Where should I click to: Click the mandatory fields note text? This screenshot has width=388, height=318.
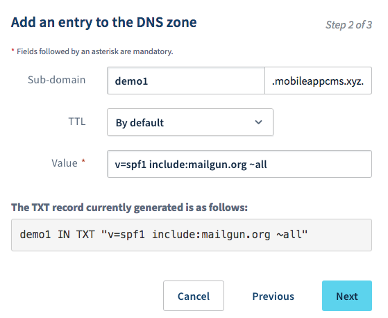tap(95, 51)
